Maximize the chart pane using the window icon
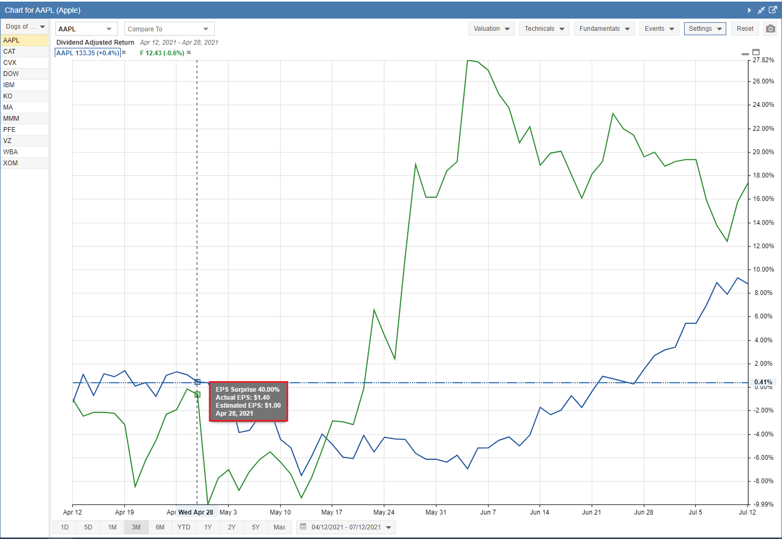 756,52
